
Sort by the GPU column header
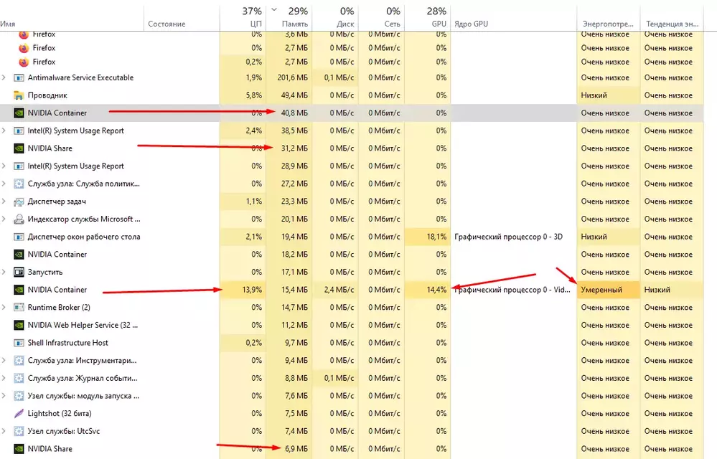pyautogui.click(x=428, y=18)
